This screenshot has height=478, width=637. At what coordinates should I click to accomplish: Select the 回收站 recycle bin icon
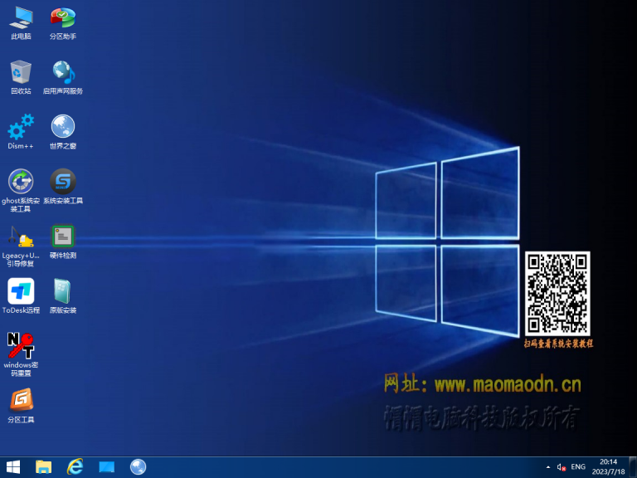(21, 77)
